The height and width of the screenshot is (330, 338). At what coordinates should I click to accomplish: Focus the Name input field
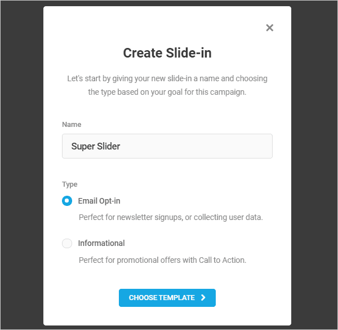pos(167,146)
